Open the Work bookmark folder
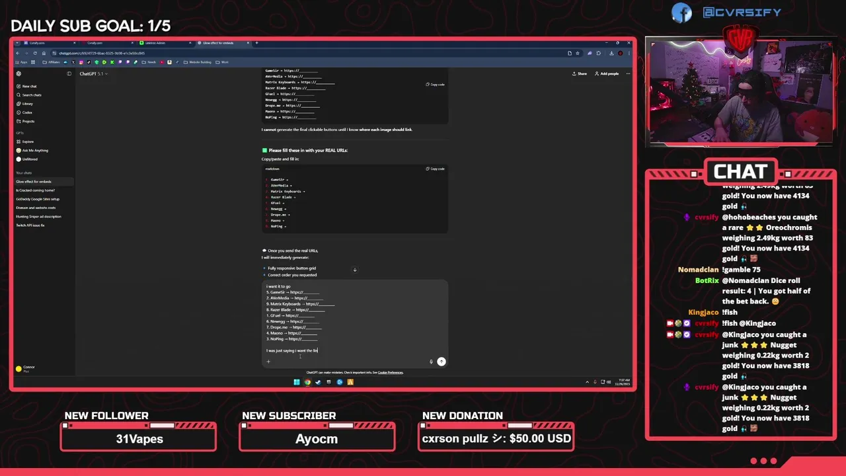This screenshot has width=846, height=476. click(223, 62)
